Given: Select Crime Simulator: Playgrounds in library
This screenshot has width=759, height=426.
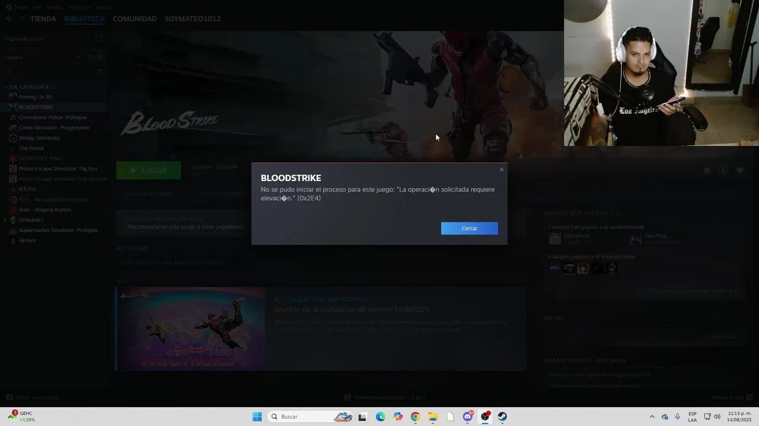Looking at the screenshot, I should pyautogui.click(x=53, y=128).
